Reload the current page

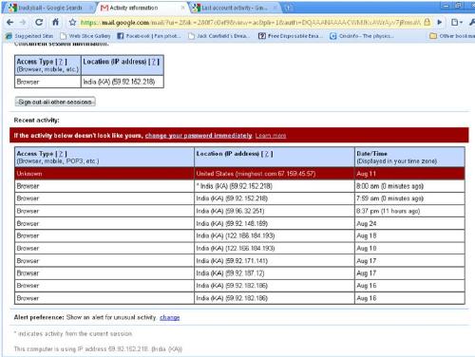(x=39, y=22)
